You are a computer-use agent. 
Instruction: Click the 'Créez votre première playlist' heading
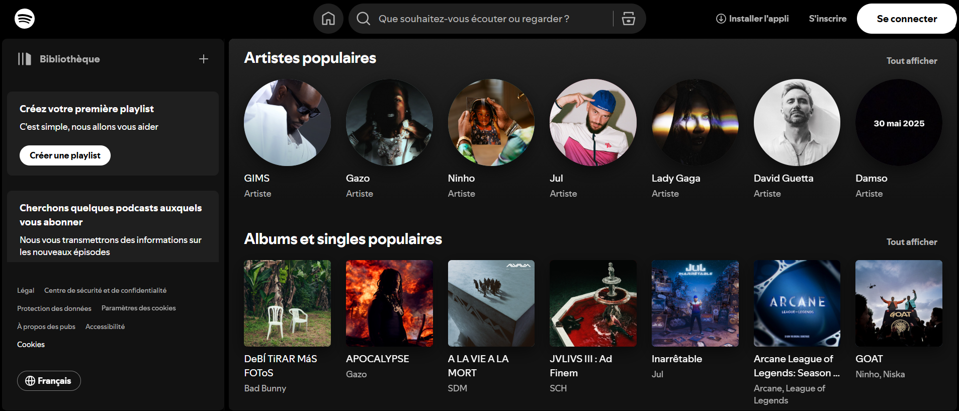point(86,109)
